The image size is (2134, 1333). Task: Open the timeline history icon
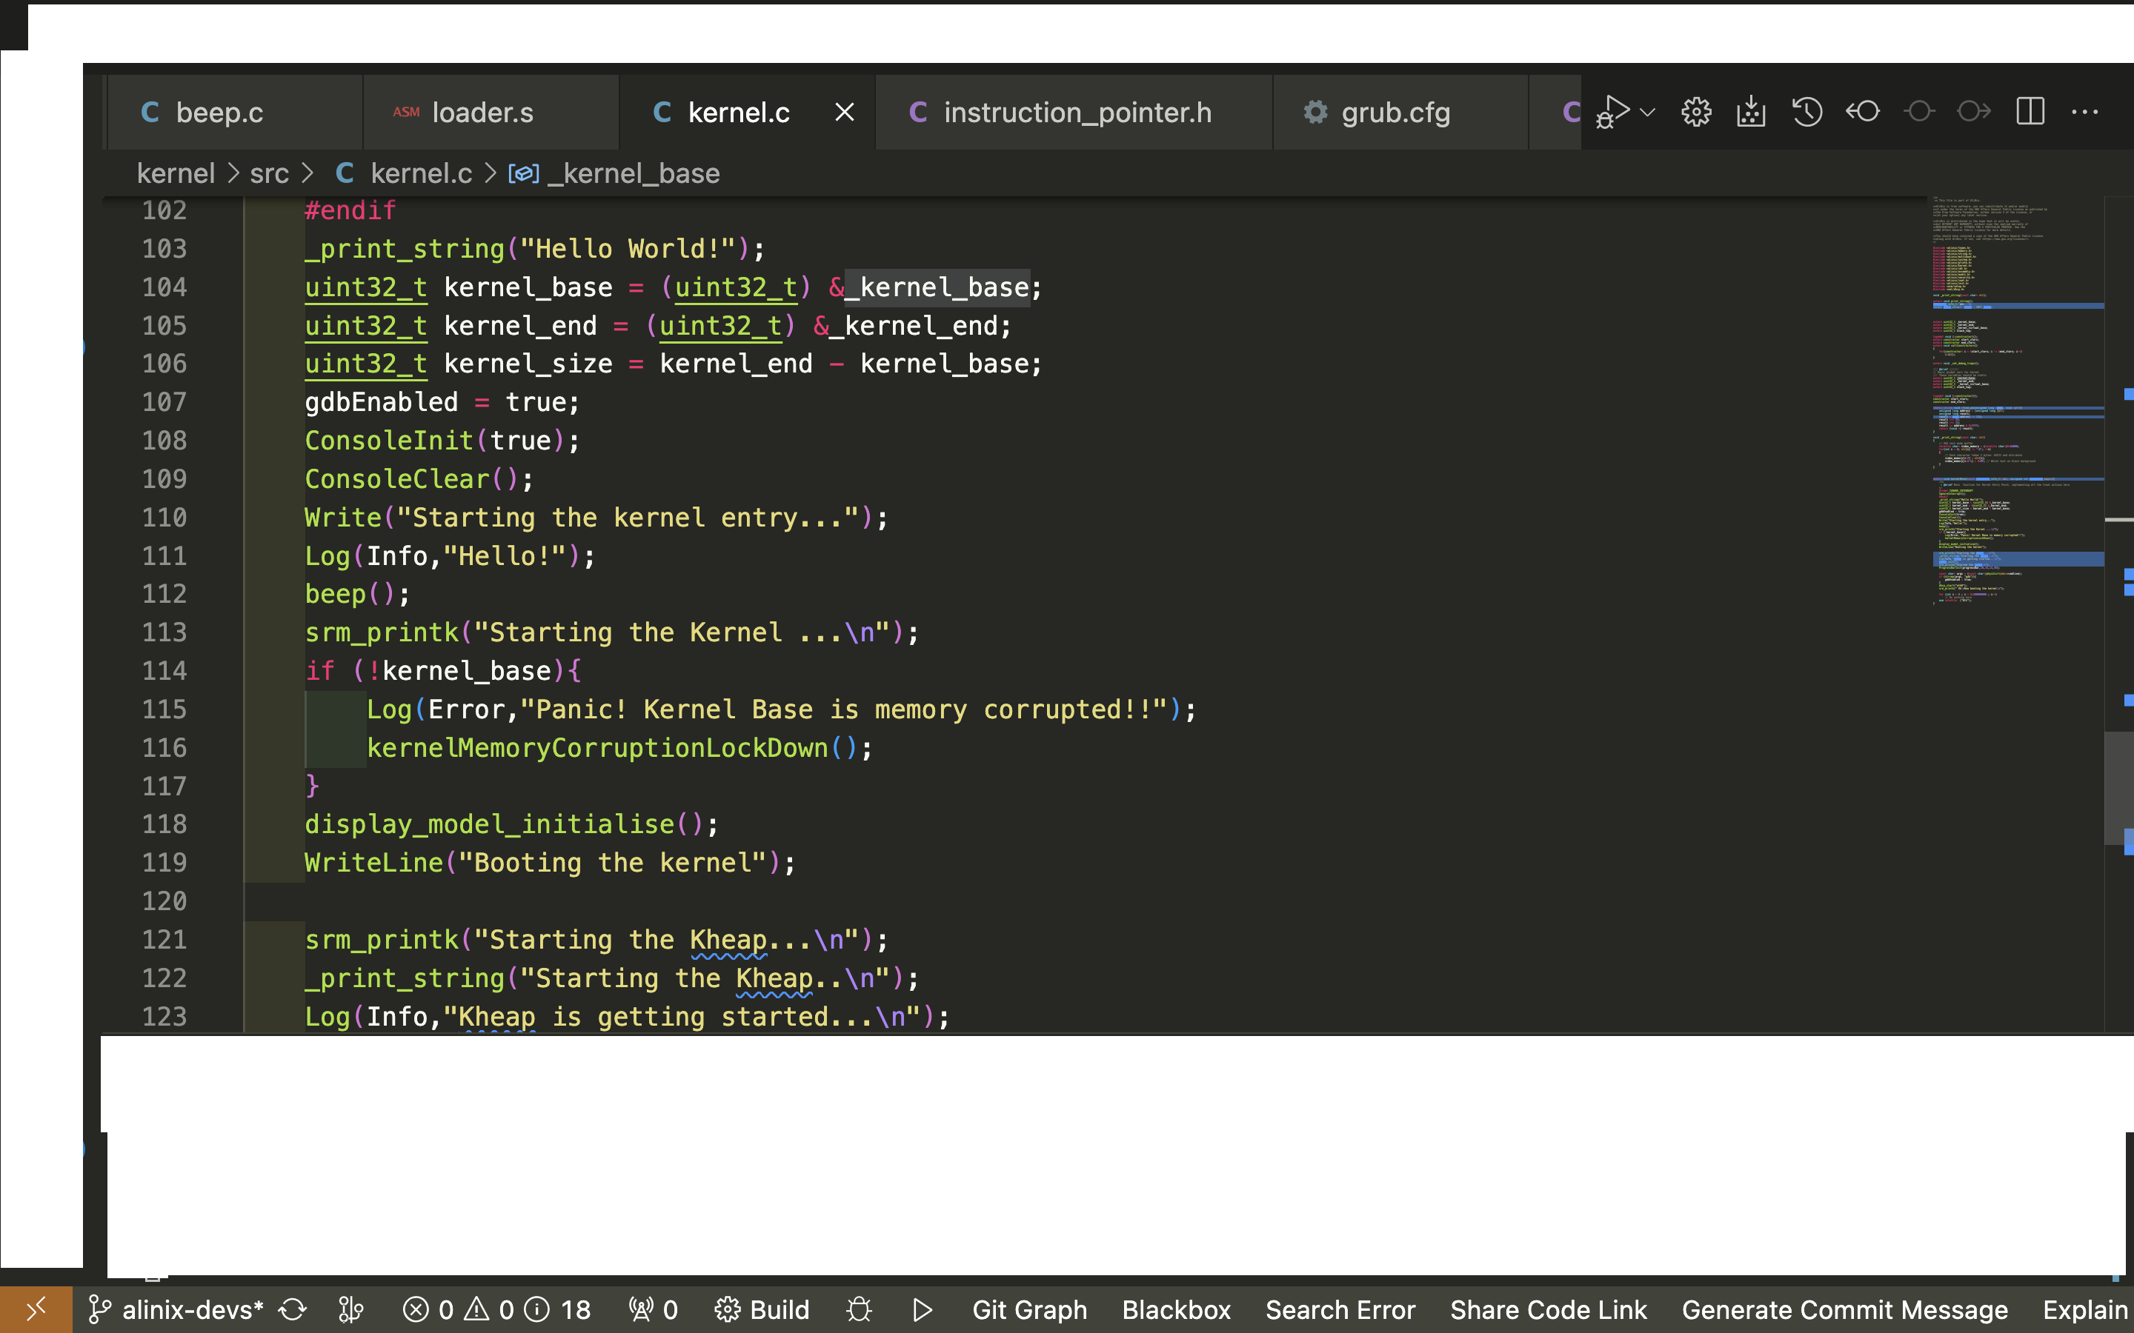[x=1806, y=112]
